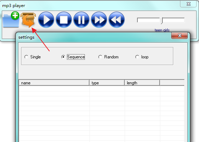Close the settings dialog
This screenshot has width=199, height=142.
click(180, 35)
